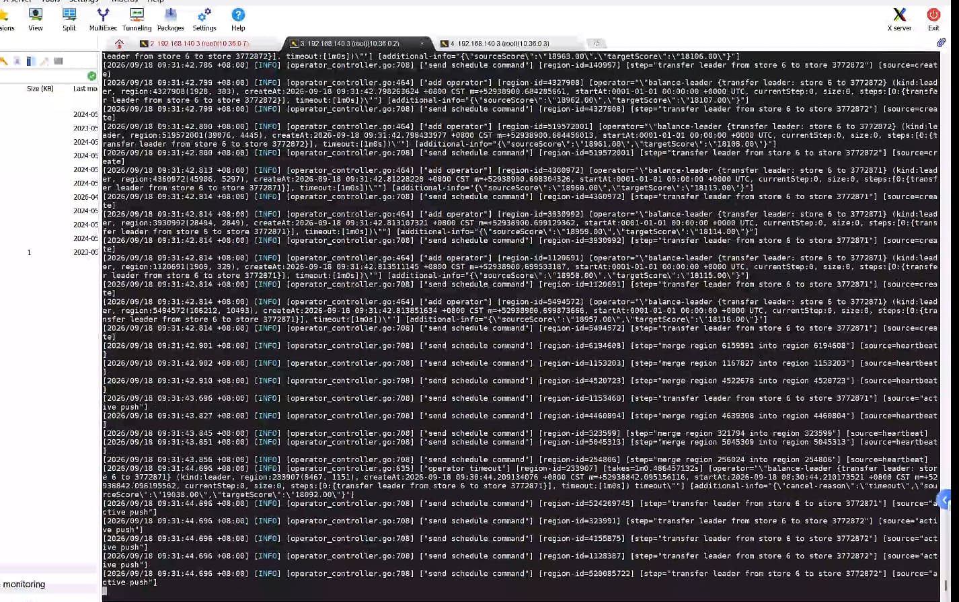Click the red Exit power icon
This screenshot has width=959, height=602.
coord(933,19)
